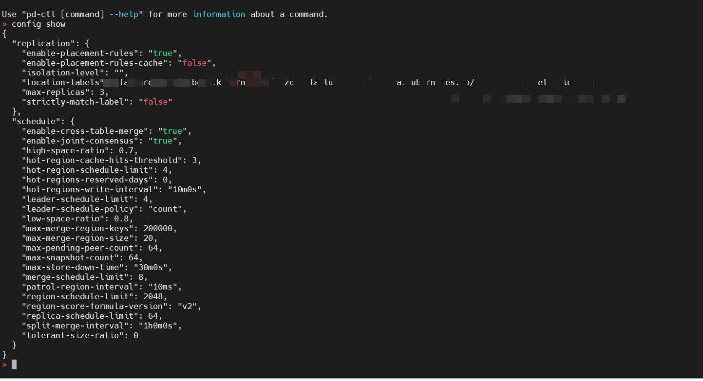Click the true value of enable-placement-rules
Image resolution: width=703 pixels, height=381 pixels.
163,53
